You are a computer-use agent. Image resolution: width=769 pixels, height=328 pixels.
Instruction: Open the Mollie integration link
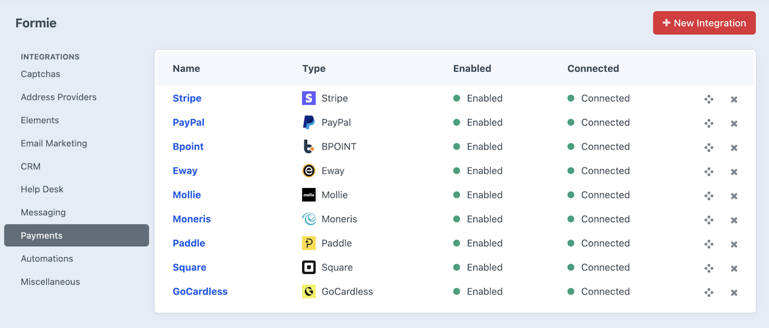187,195
